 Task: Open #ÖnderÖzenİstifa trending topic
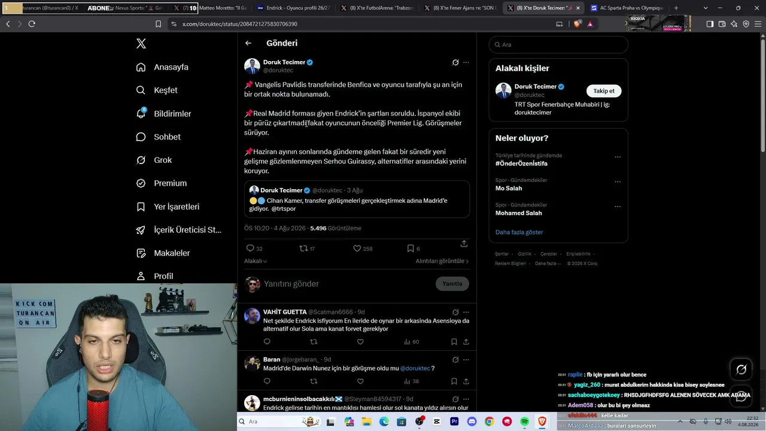[521, 163]
